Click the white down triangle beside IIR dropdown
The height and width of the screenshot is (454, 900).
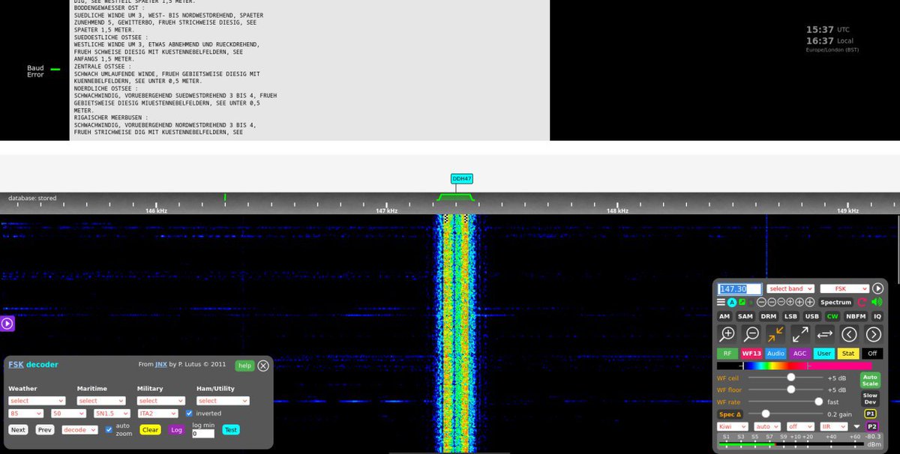856,426
